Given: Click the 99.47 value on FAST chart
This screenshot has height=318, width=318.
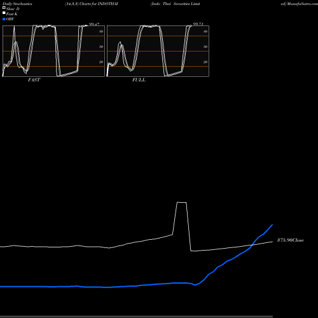Looking at the screenshot, I should click(94, 24).
